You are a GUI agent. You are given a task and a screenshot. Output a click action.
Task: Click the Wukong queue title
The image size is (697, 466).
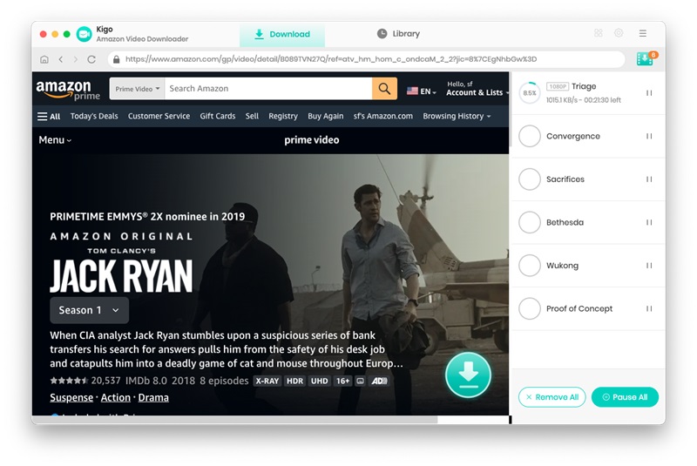pos(562,265)
